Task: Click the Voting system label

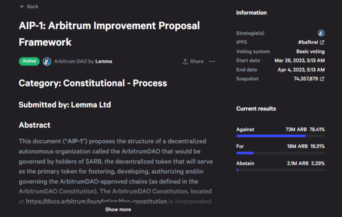Action: (x=253, y=51)
